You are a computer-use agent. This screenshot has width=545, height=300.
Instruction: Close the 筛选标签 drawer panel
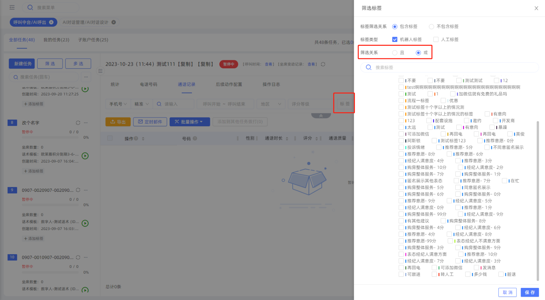point(536,8)
